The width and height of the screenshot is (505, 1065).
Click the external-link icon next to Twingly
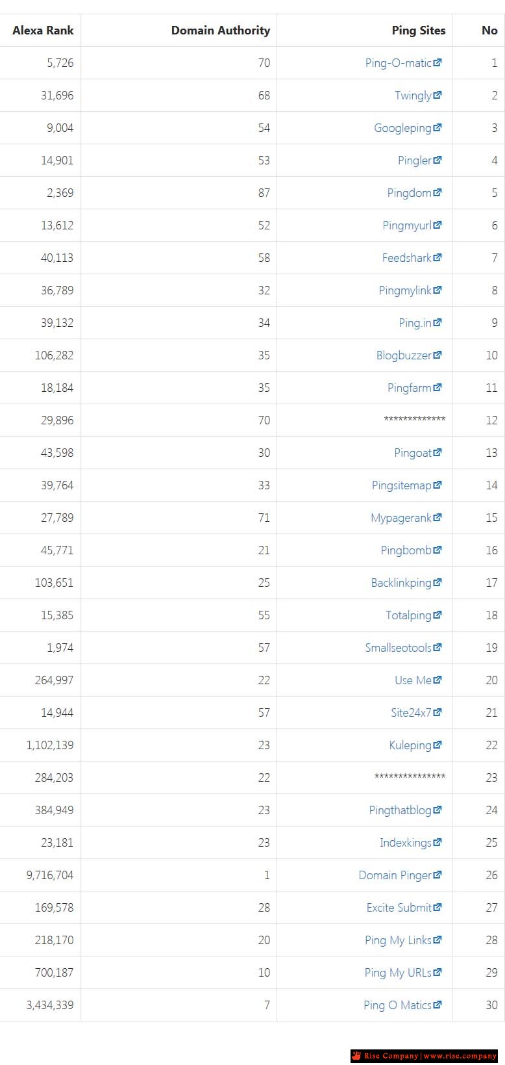pyautogui.click(x=437, y=95)
